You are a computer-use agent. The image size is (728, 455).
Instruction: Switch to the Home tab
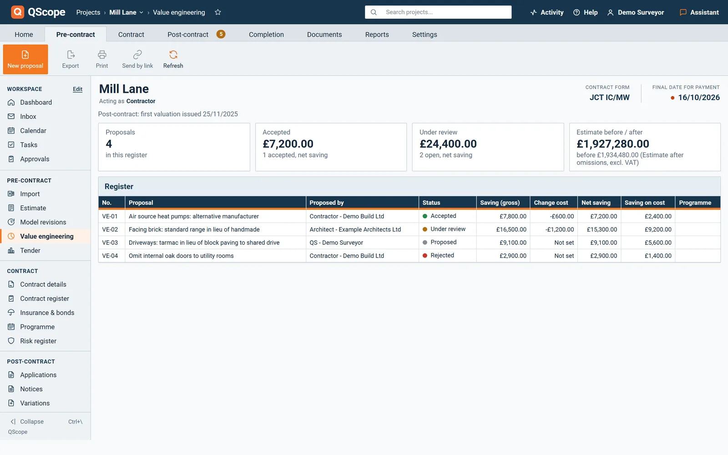(x=24, y=34)
